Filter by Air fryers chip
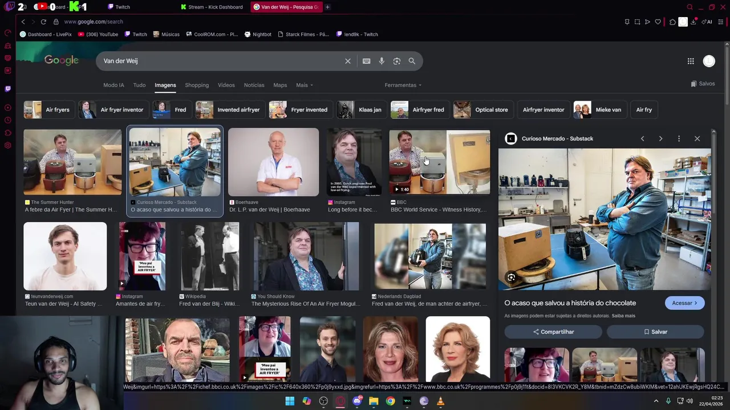The width and height of the screenshot is (730, 410). pyautogui.click(x=48, y=109)
